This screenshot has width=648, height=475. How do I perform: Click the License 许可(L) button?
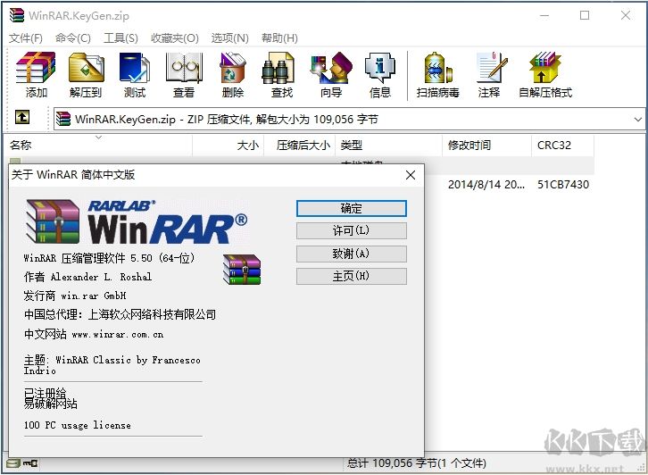tap(352, 230)
